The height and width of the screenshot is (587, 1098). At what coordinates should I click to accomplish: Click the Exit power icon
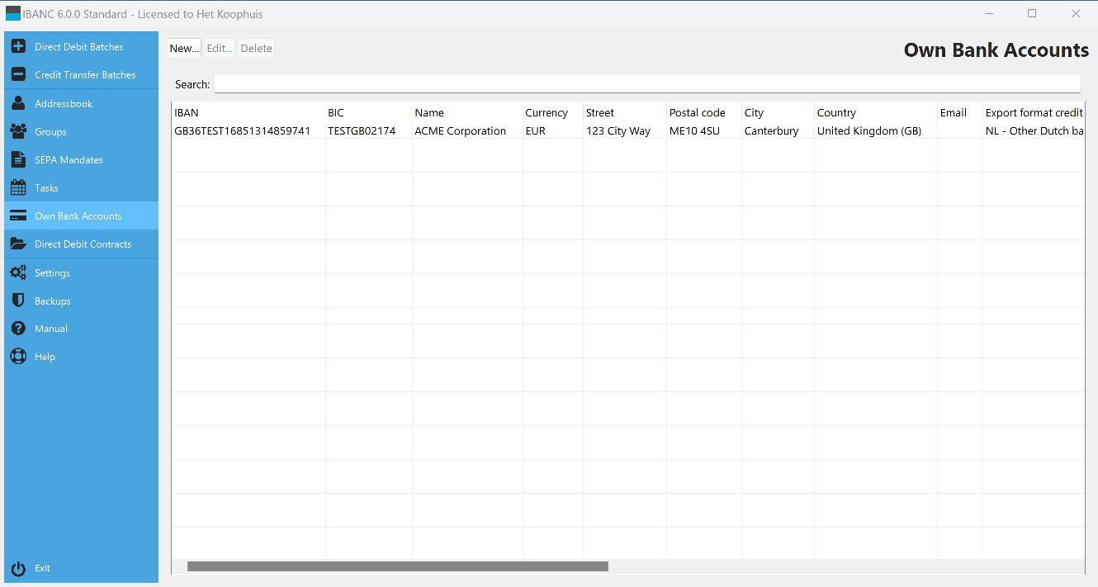(x=18, y=568)
